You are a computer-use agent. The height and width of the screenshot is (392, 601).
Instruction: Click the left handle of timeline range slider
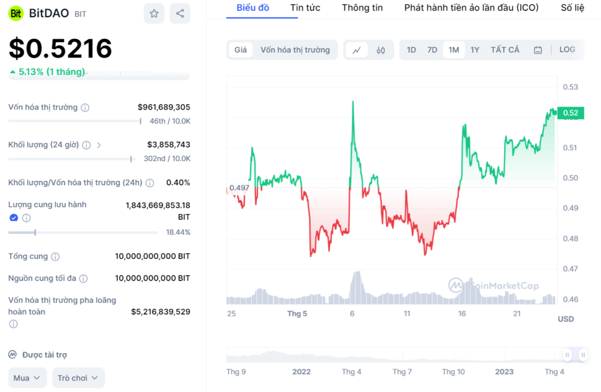tap(567, 355)
